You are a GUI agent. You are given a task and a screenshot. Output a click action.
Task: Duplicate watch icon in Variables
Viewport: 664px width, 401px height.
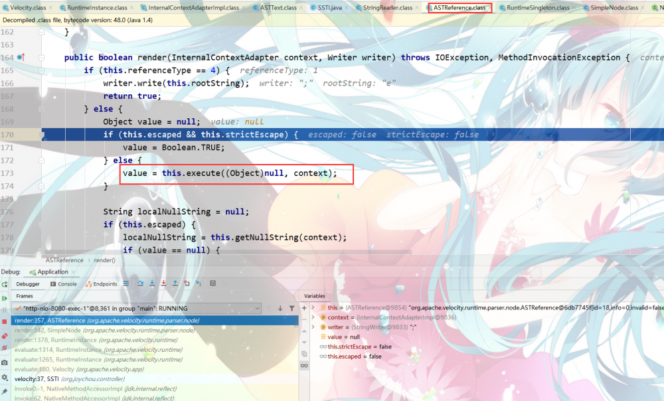click(304, 354)
